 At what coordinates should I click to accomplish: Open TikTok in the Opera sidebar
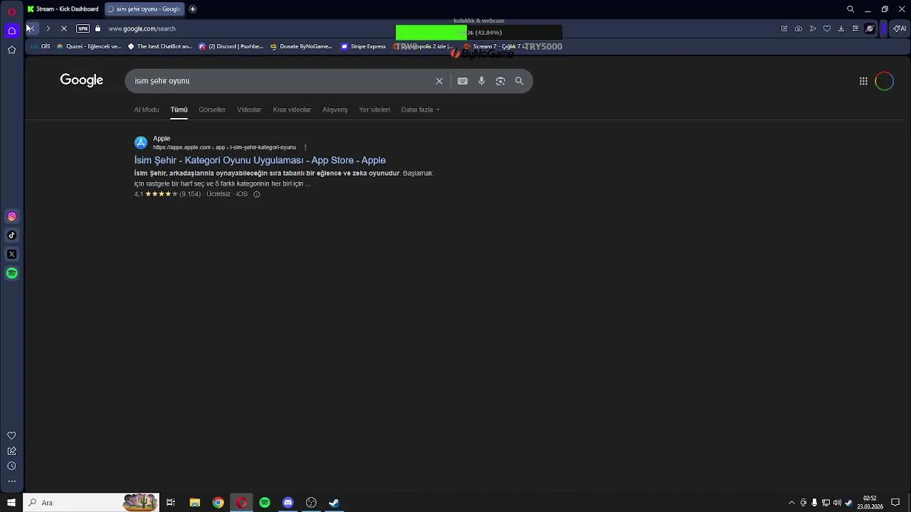coord(11,235)
